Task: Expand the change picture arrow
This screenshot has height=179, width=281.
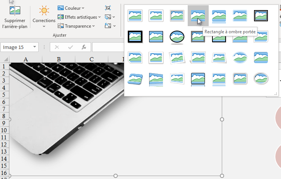Action: (x=114, y=17)
